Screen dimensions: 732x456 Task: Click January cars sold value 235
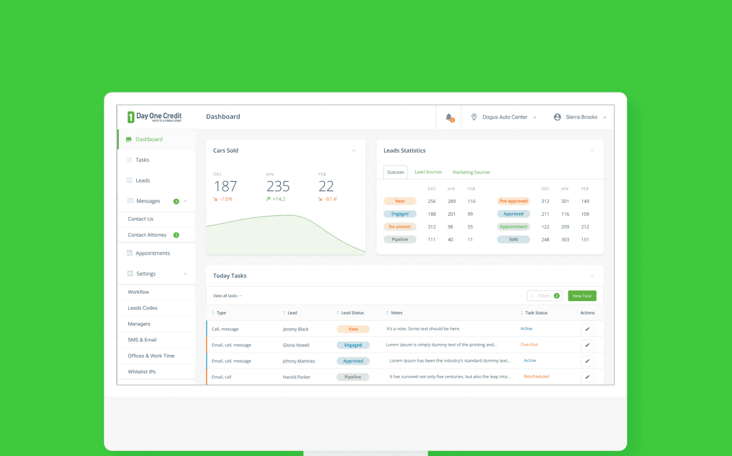(x=278, y=186)
